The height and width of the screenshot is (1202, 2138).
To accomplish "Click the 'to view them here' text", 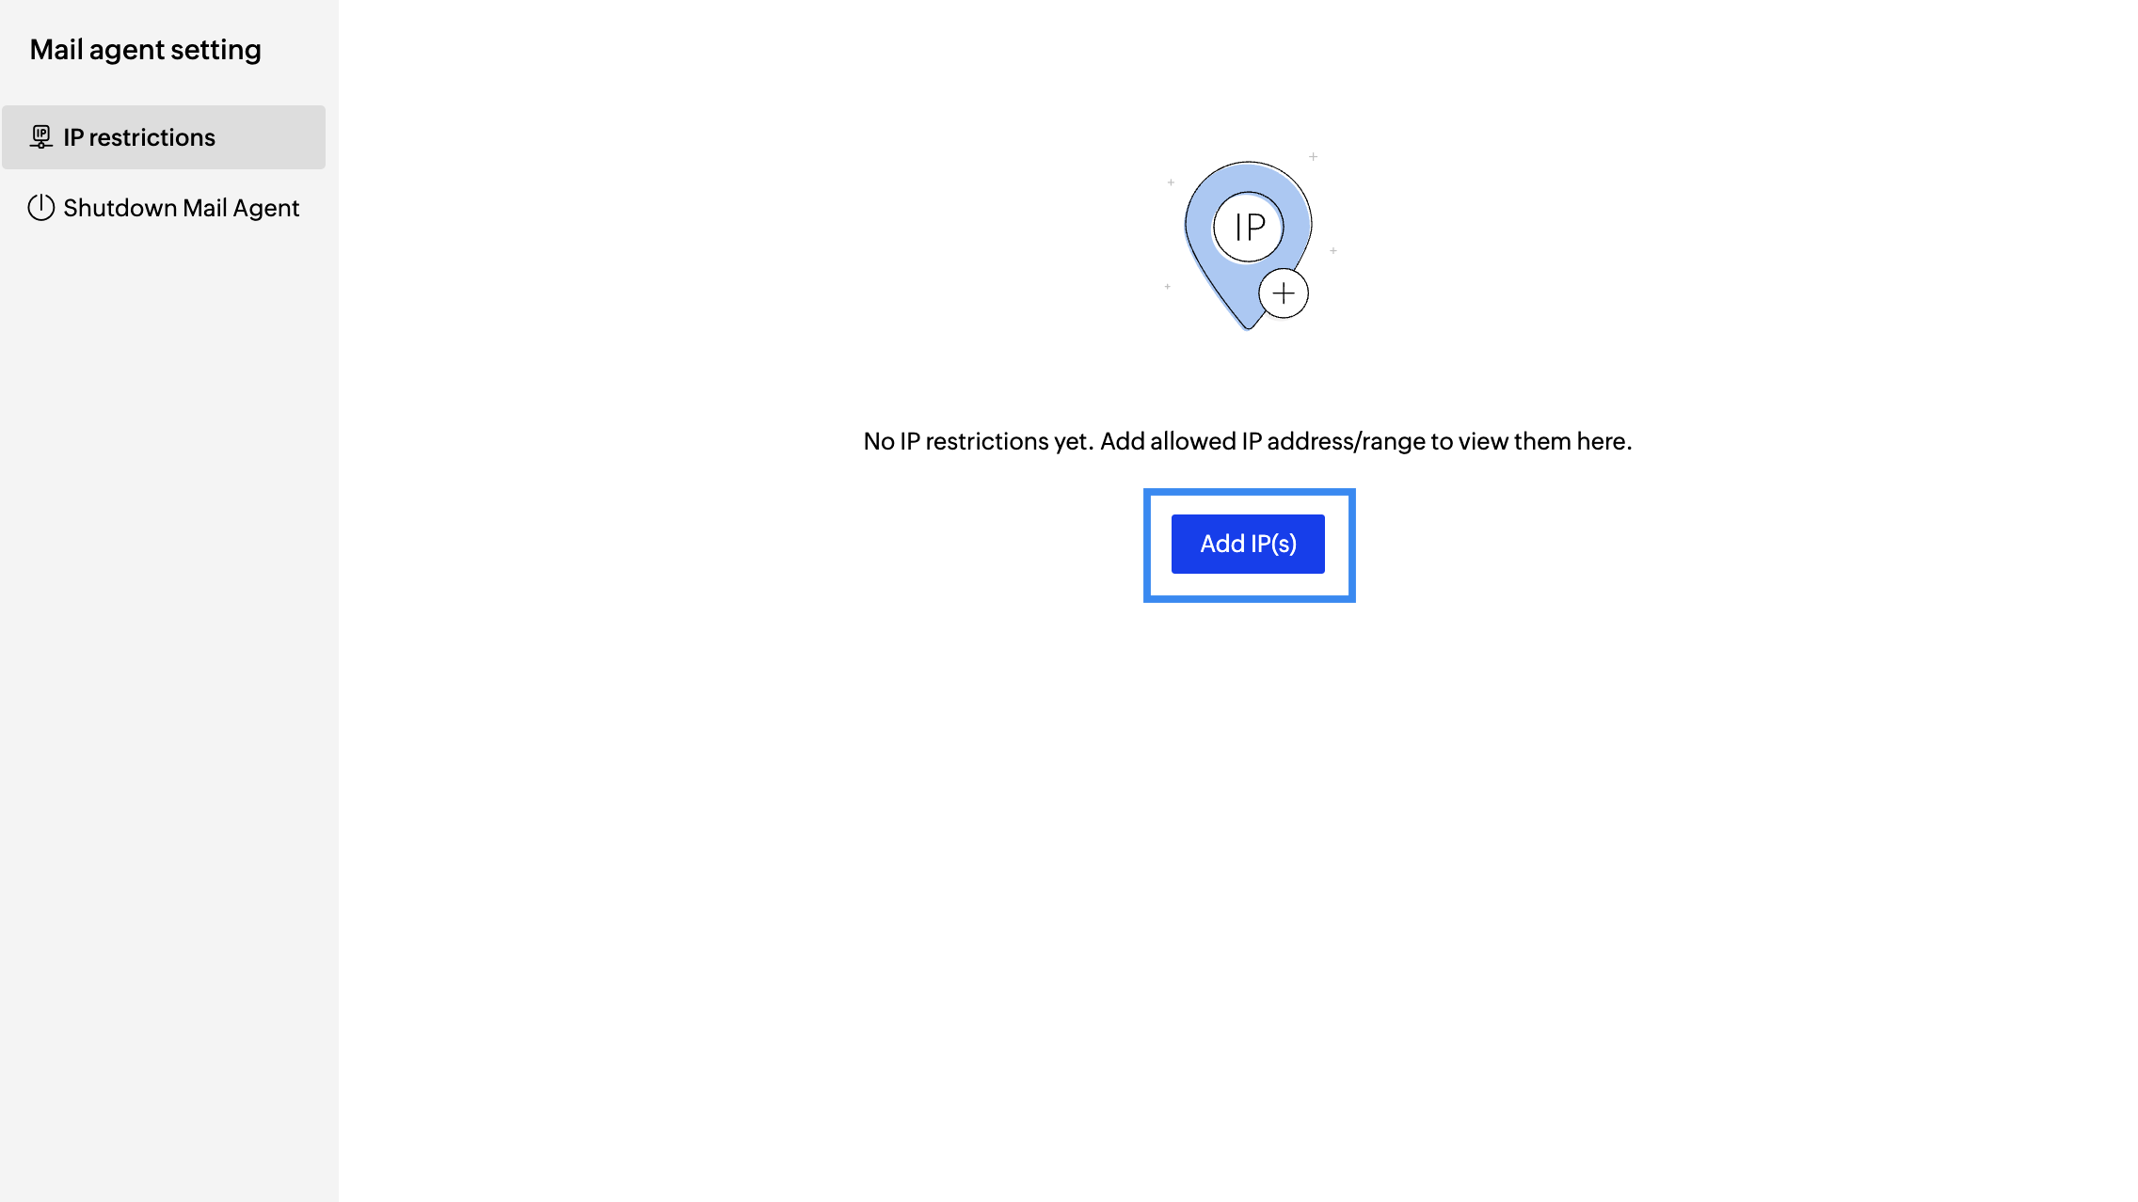I will pos(1531,441).
